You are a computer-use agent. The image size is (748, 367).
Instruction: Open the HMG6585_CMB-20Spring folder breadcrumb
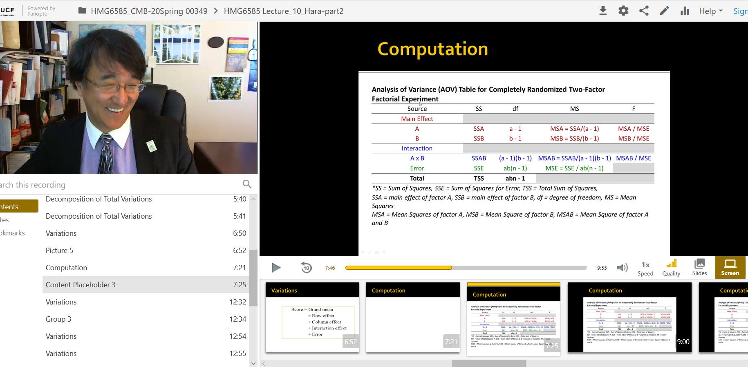click(x=149, y=11)
